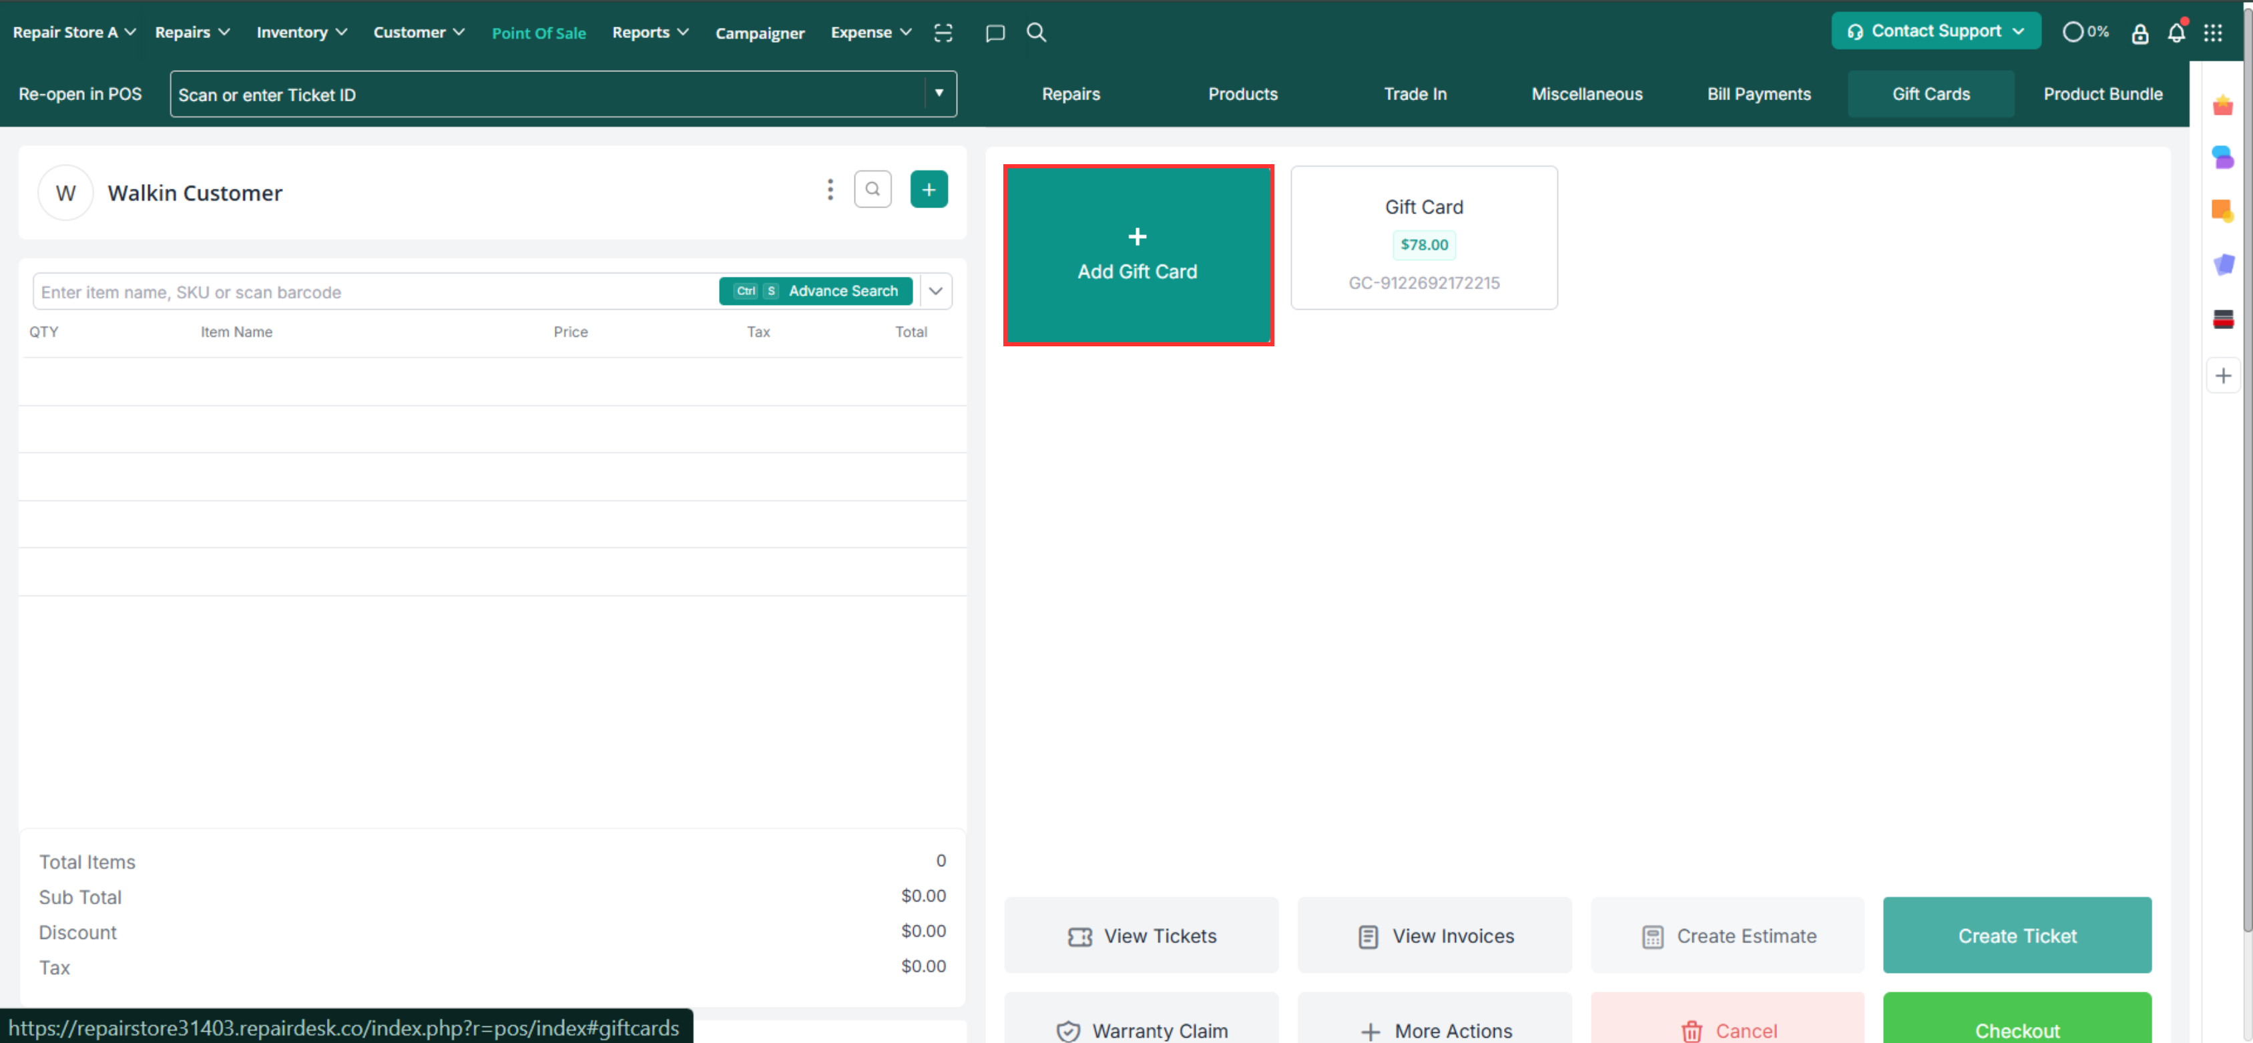This screenshot has width=2253, height=1043.
Task: Click the View Invoices button
Action: coord(1435,936)
